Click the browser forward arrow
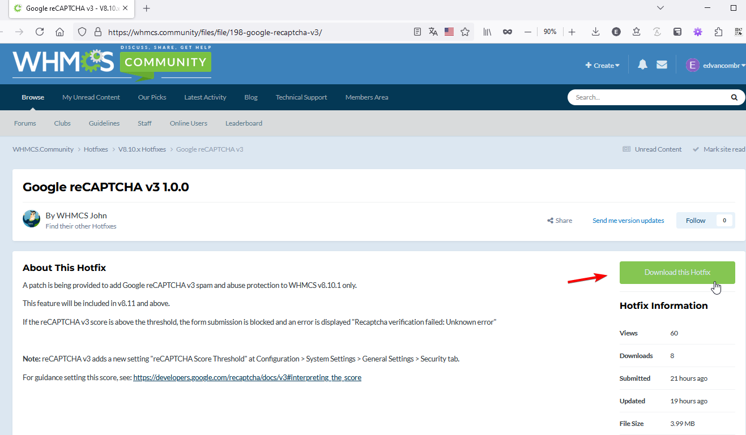The width and height of the screenshot is (746, 435). (x=19, y=32)
